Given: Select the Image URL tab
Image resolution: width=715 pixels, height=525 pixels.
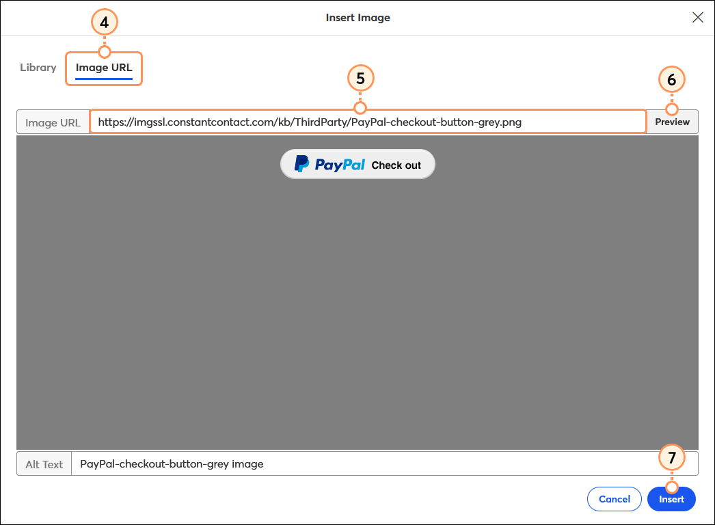Looking at the screenshot, I should point(104,68).
